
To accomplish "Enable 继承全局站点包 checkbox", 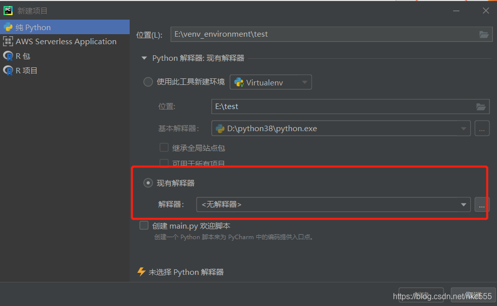I will pyautogui.click(x=164, y=148).
